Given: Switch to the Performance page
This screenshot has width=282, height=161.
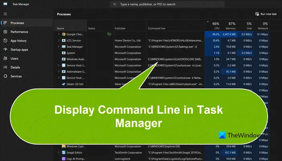Looking at the screenshot, I should [x=27, y=32].
